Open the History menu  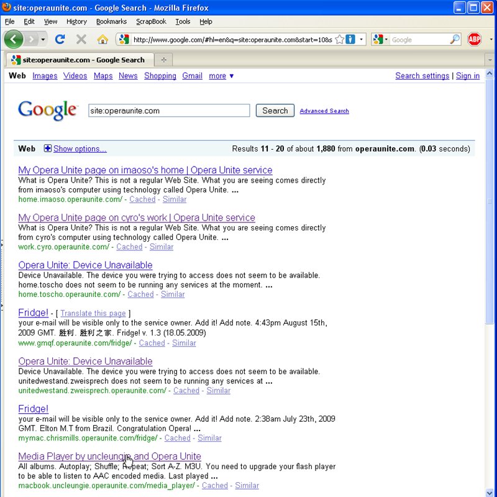point(76,21)
